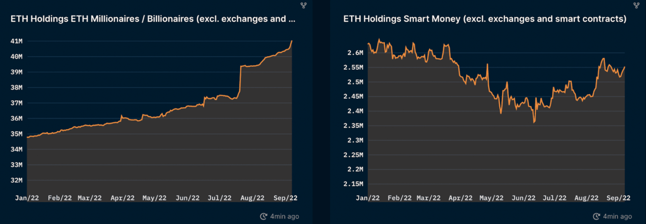Click left chart '4min ago' timestamp
Screen dimensions: 646x224
tap(284, 216)
